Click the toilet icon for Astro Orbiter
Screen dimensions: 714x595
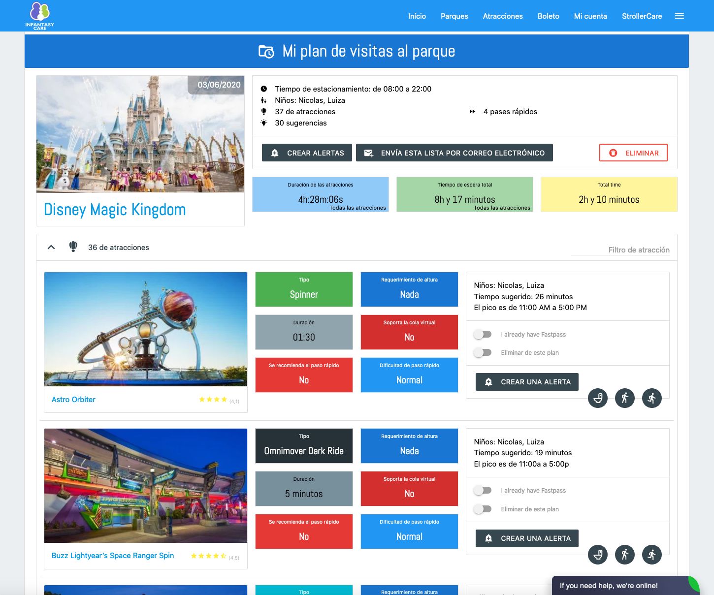[x=598, y=398]
